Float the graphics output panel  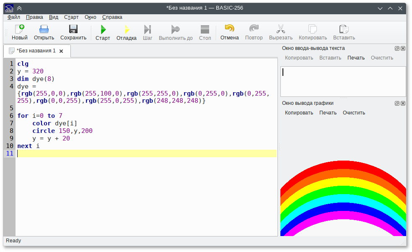397,103
